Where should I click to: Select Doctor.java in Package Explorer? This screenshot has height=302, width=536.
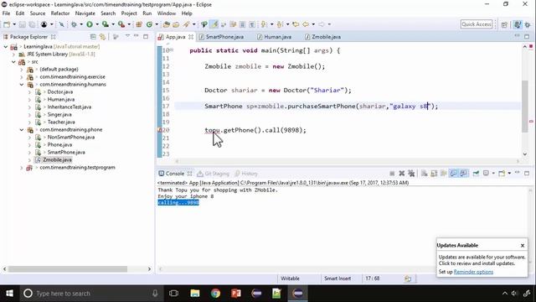tap(59, 91)
